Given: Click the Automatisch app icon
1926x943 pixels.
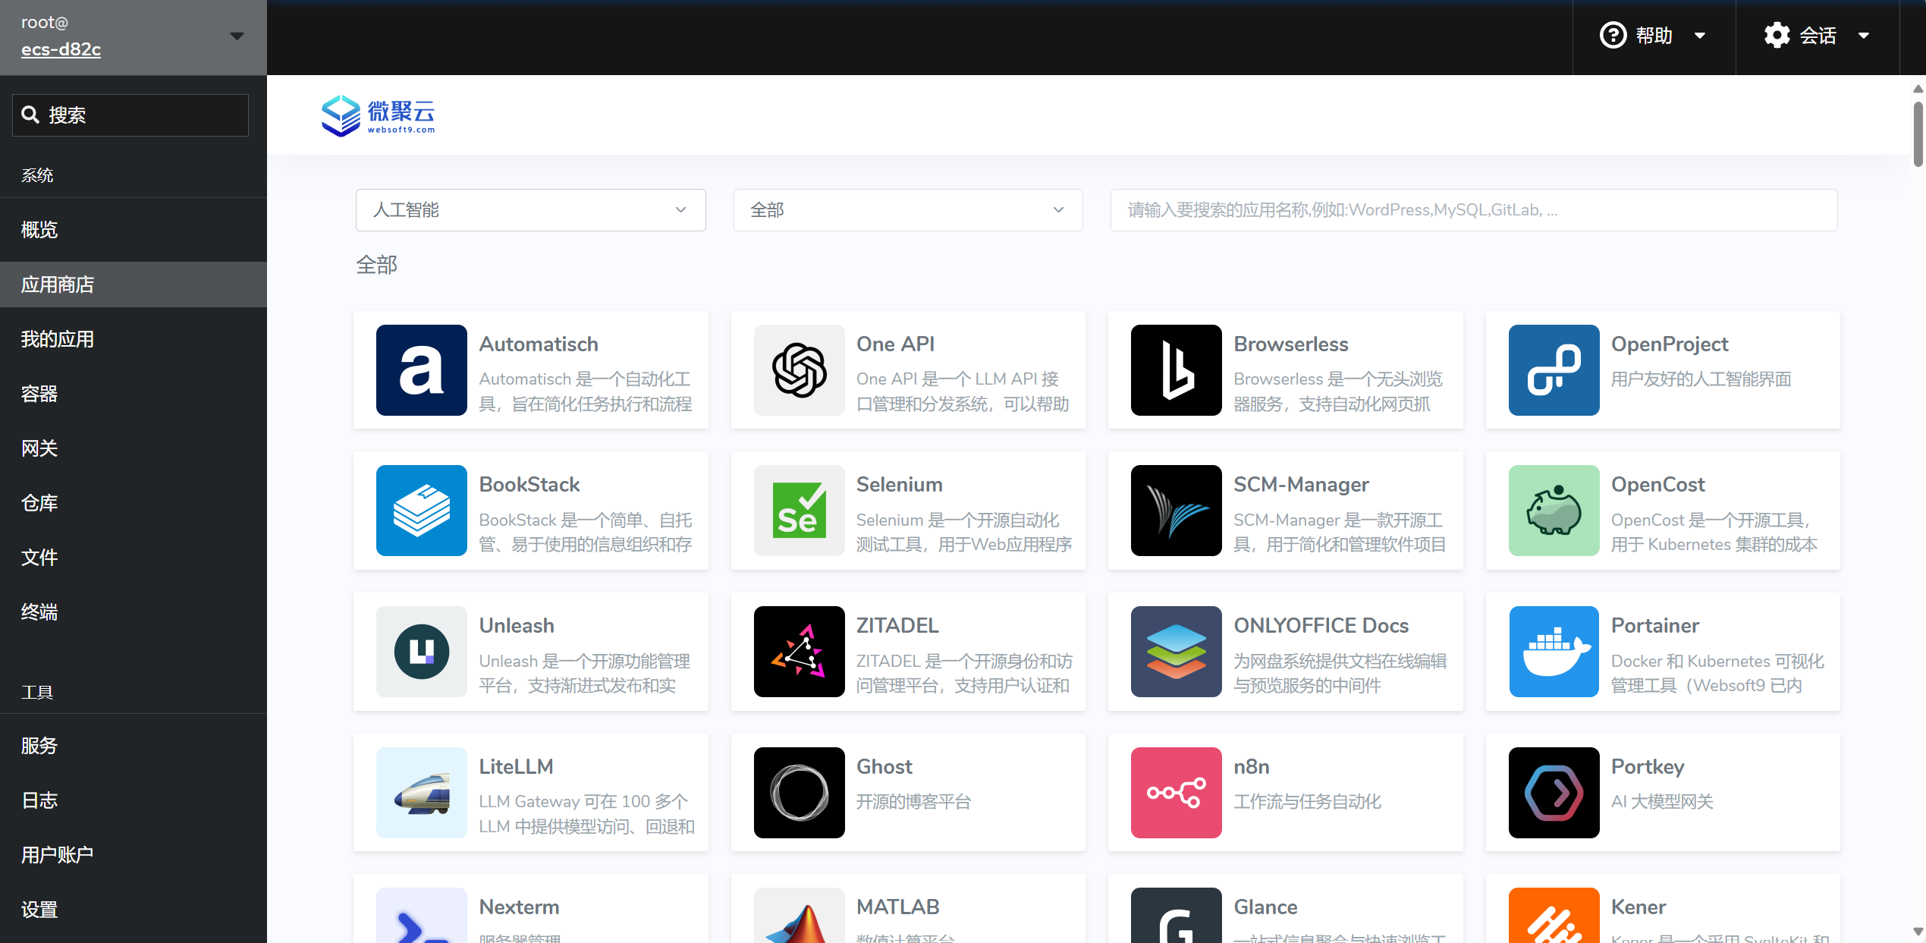Looking at the screenshot, I should [x=421, y=370].
